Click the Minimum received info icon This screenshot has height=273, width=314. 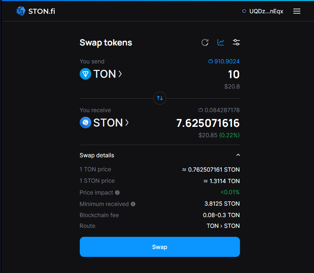[133, 204]
